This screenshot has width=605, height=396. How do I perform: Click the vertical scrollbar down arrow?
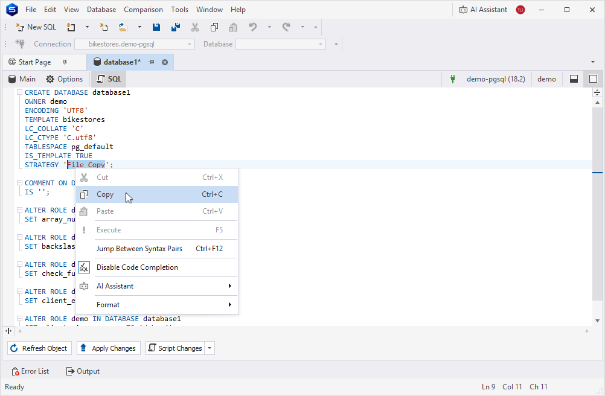point(597,321)
